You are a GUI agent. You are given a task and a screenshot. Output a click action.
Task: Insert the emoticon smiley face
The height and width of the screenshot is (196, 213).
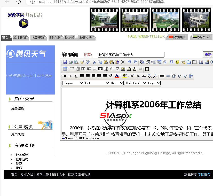[x=177, y=62]
